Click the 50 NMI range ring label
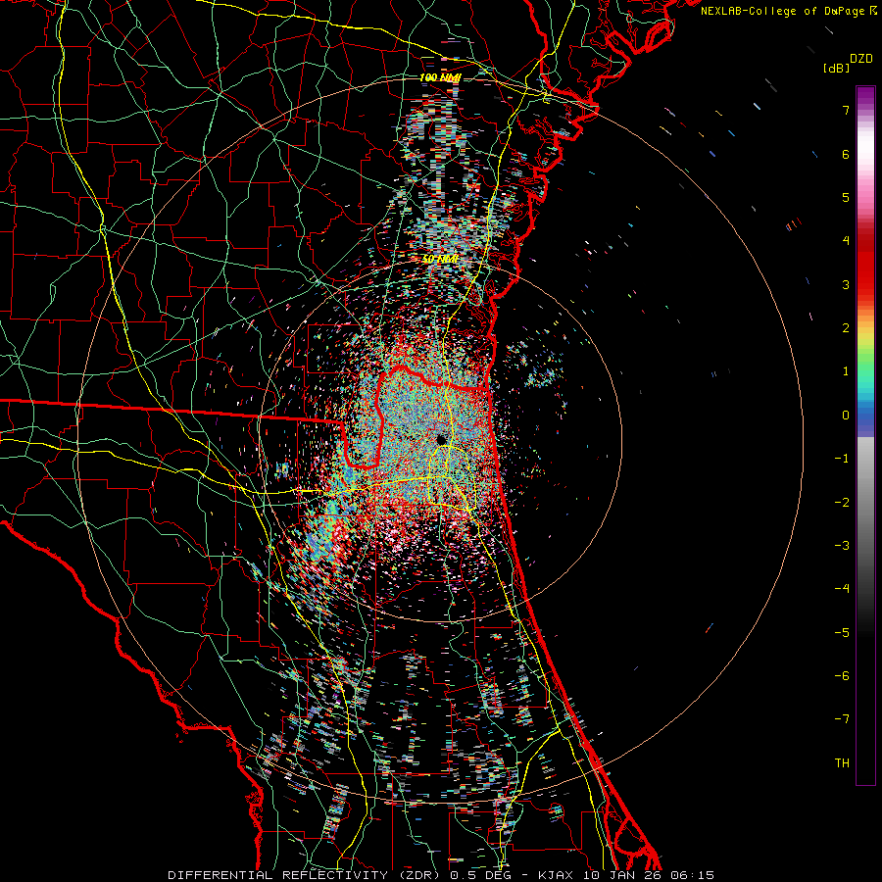This screenshot has height=882, width=882. tap(440, 260)
